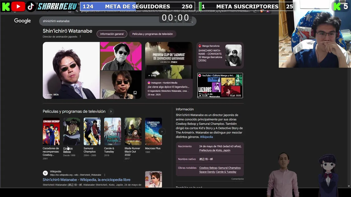Open the Samurai Champloo link in Obras notables
Image resolution: width=351 pixels, height=197 pixels.
pyautogui.click(x=230, y=168)
